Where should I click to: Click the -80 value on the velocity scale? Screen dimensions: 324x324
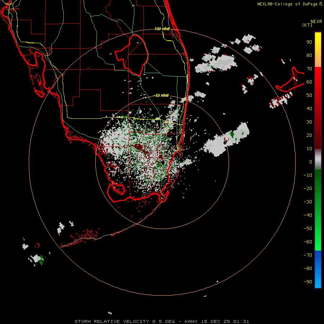[308, 269]
